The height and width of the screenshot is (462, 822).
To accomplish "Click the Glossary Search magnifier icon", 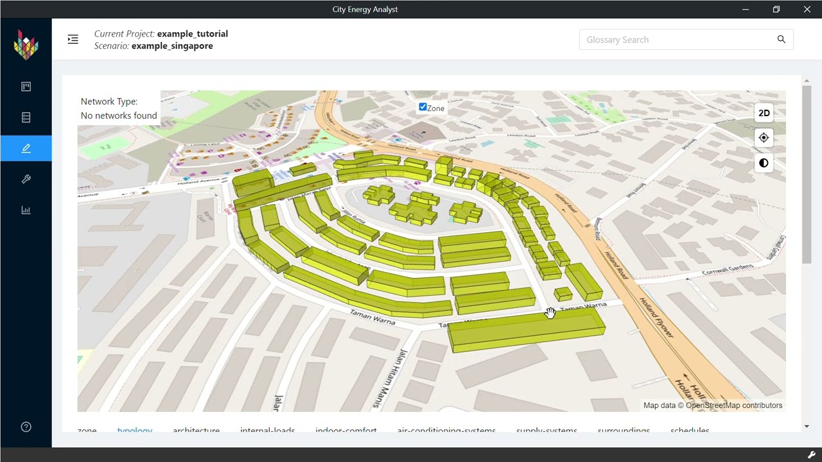I will pos(781,40).
